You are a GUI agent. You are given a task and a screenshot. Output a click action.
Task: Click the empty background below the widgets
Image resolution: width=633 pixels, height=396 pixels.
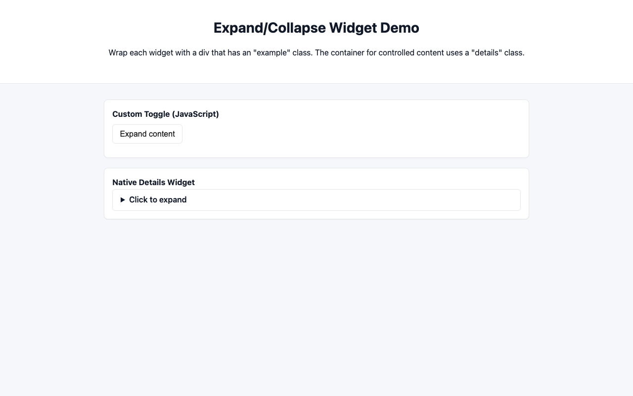pyautogui.click(x=316, y=297)
